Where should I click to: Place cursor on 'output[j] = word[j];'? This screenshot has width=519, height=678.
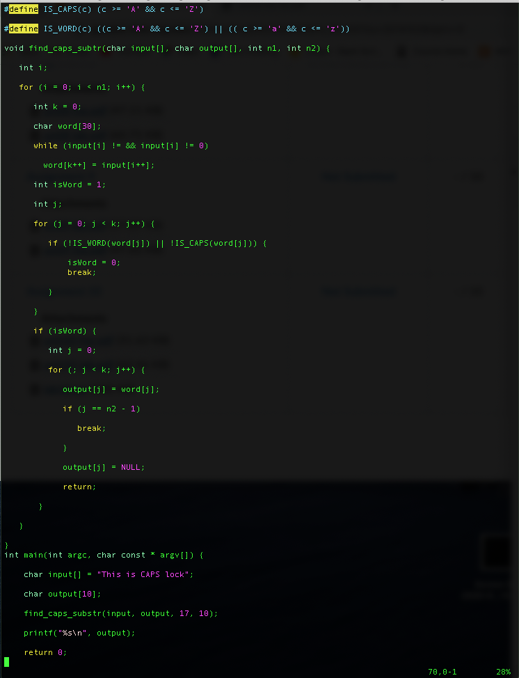pos(111,389)
